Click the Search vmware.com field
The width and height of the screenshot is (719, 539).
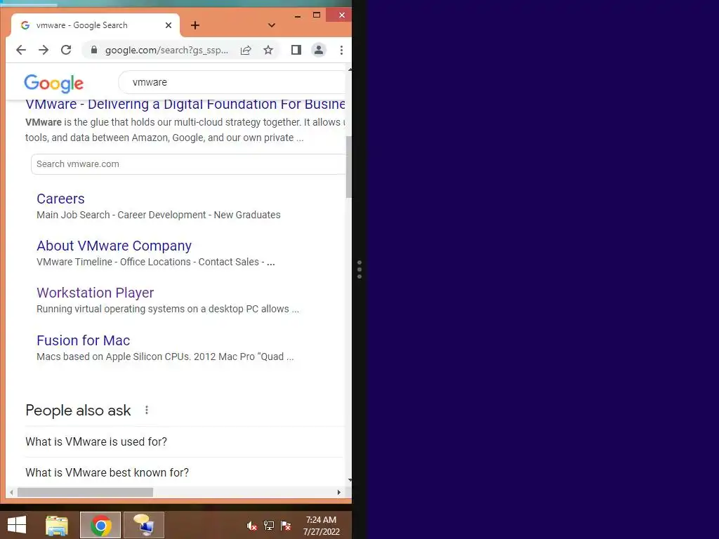tap(188, 164)
